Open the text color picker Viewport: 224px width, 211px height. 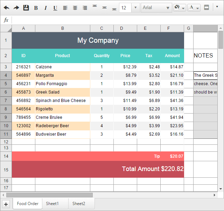tap(194, 8)
